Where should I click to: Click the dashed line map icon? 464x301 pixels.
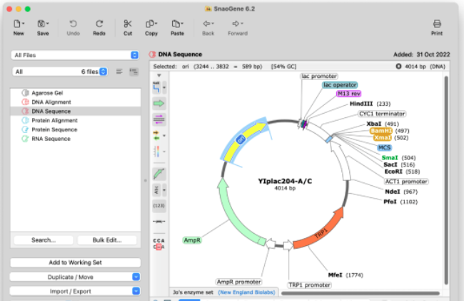click(159, 222)
